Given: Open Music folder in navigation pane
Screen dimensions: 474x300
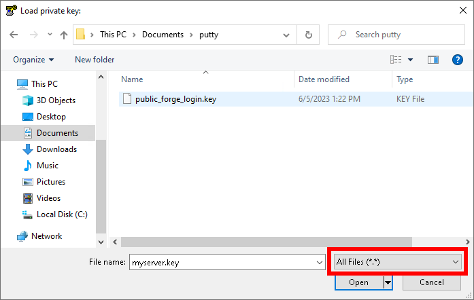Looking at the screenshot, I should [x=47, y=166].
